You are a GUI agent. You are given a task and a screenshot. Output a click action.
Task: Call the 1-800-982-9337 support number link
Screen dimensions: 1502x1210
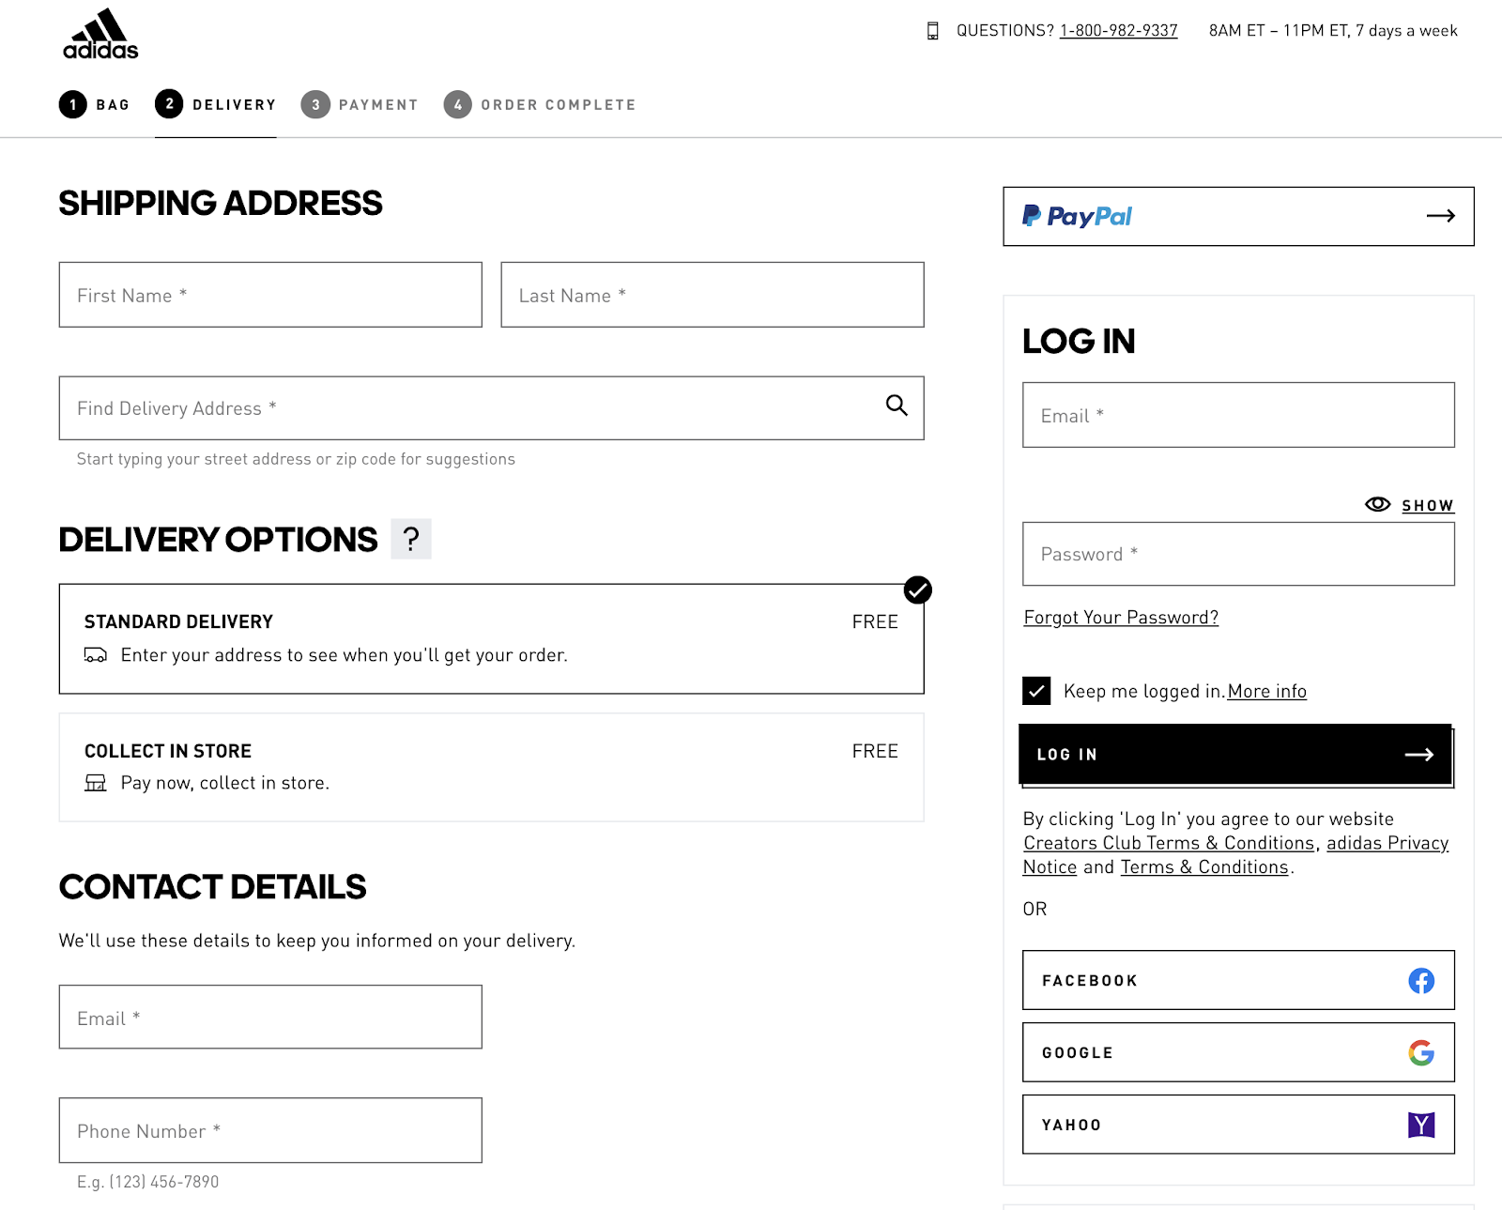(x=1118, y=31)
